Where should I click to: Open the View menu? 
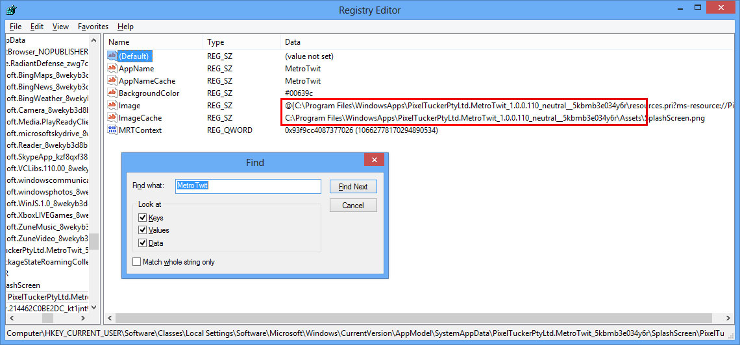pyautogui.click(x=60, y=27)
